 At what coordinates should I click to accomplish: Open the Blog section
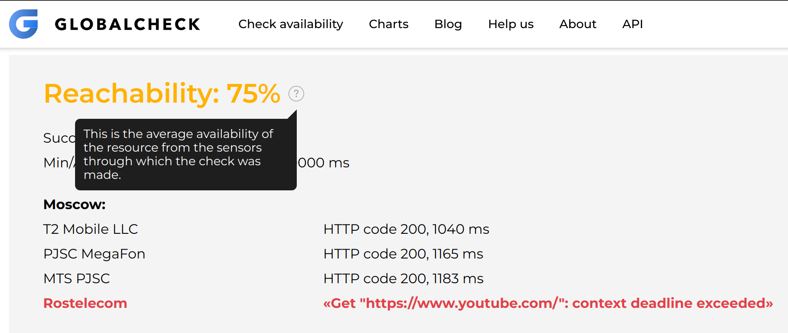pyautogui.click(x=448, y=24)
